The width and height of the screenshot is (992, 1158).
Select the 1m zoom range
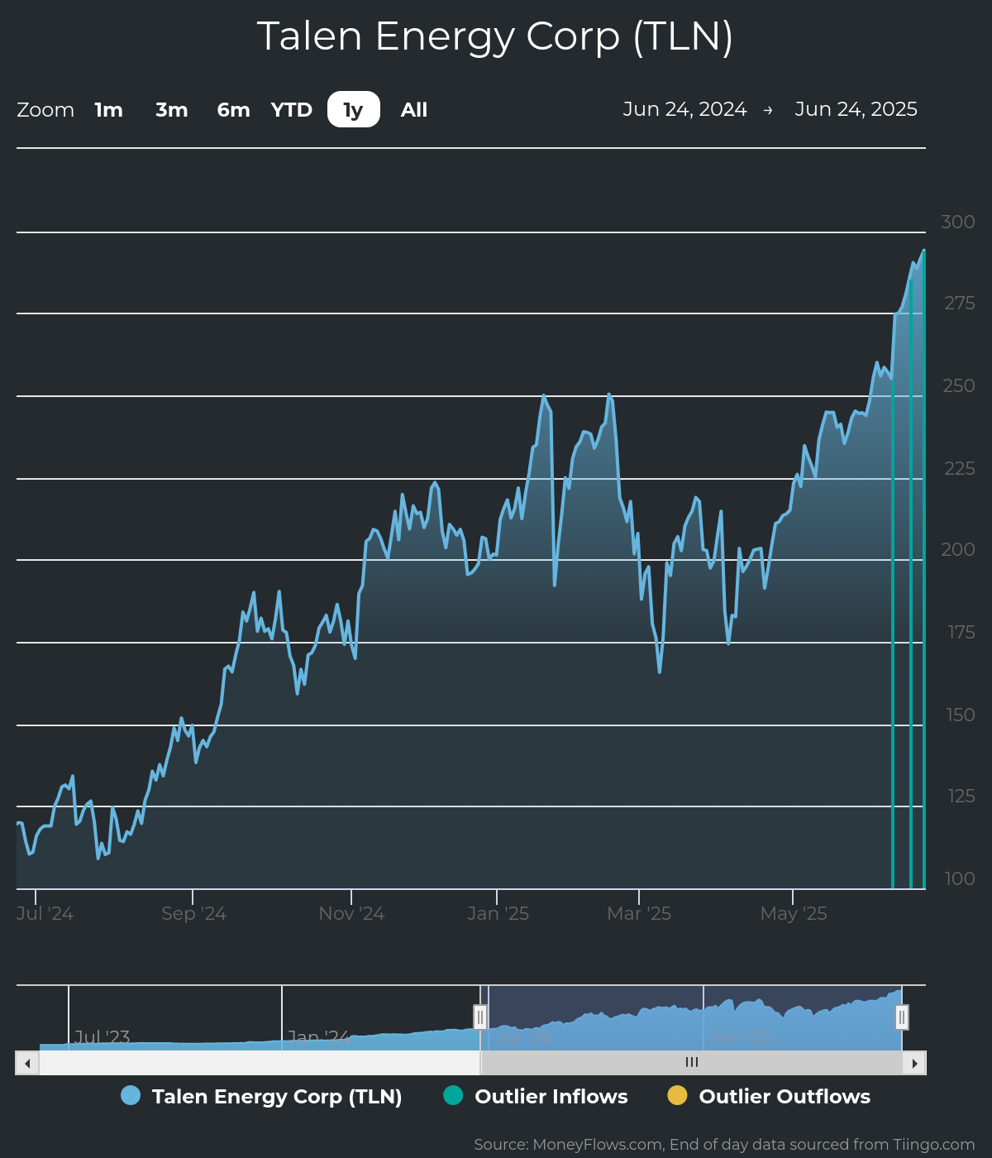tap(108, 110)
